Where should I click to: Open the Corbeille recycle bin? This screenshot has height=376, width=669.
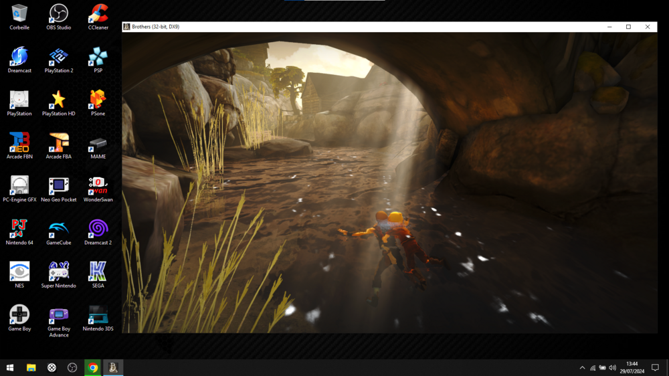pos(19,13)
